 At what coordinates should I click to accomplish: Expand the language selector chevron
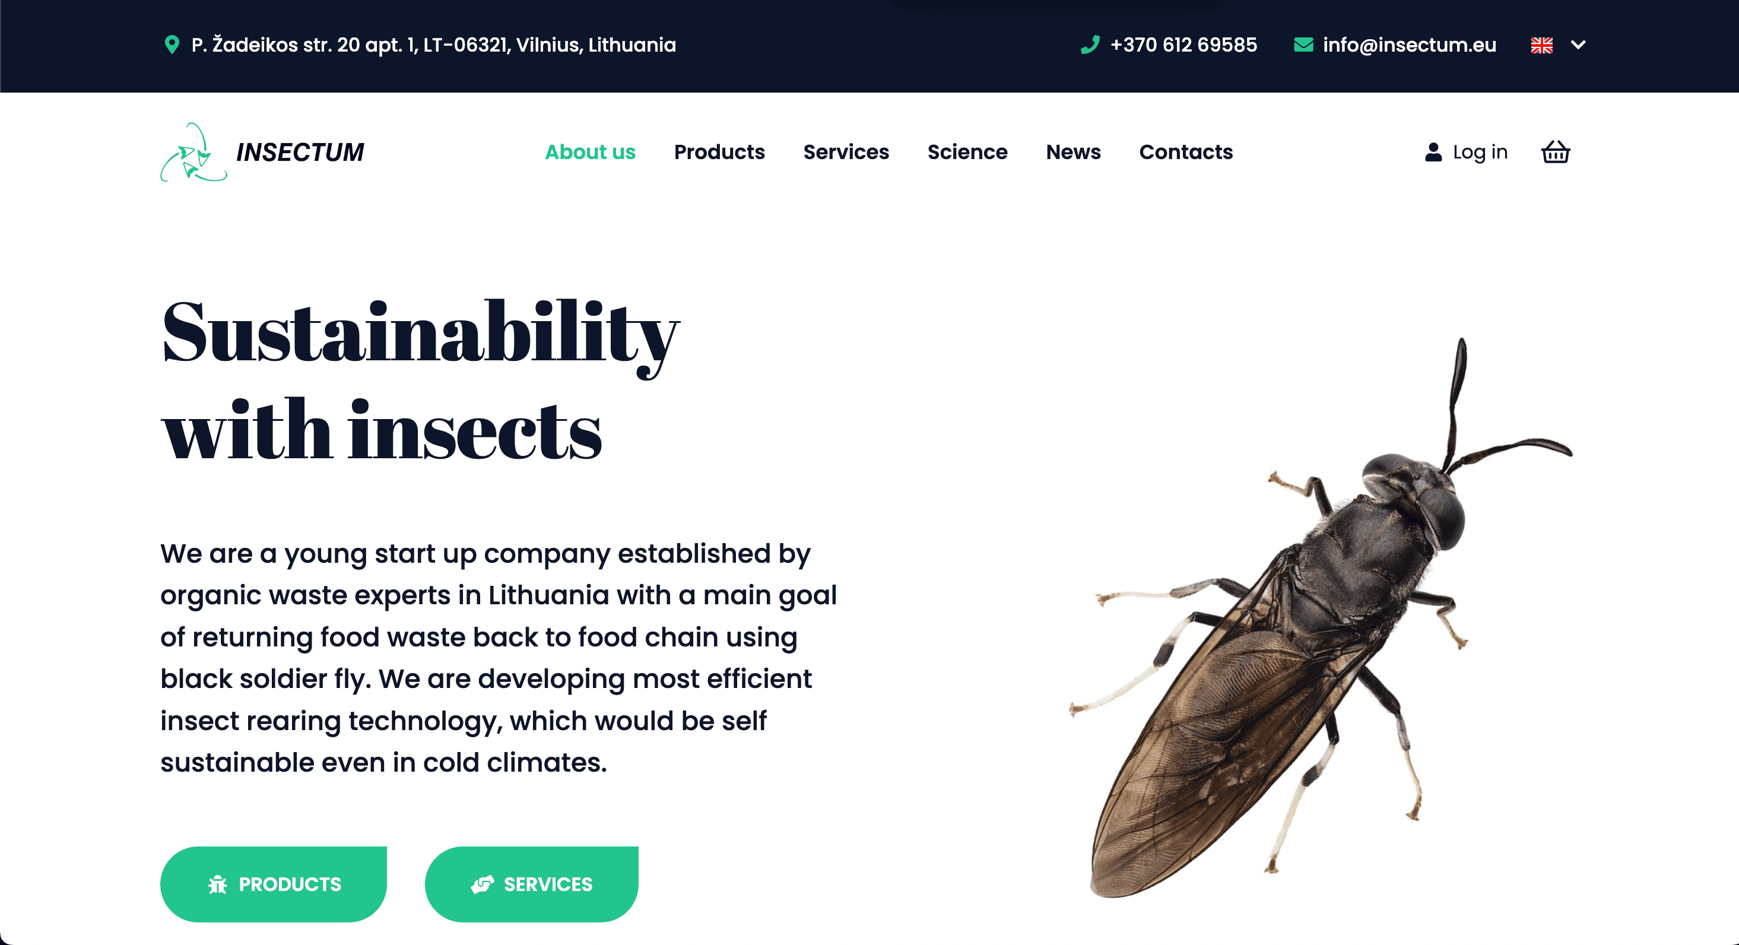click(1578, 45)
